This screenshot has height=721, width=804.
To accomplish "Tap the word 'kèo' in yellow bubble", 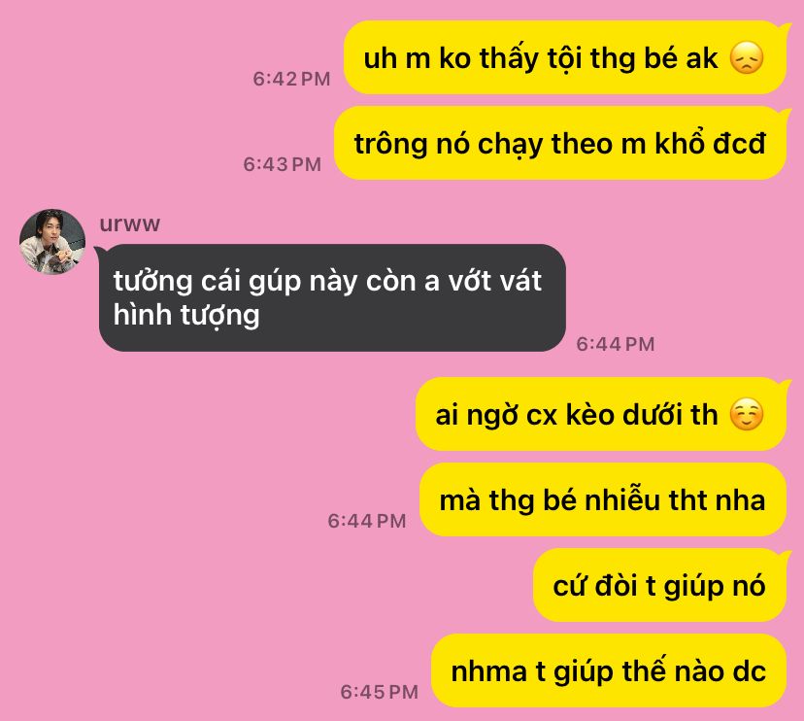I will (x=589, y=414).
